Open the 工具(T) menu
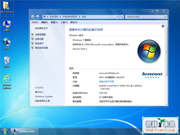Viewport: 180px width, 135px height. tap(64, 22)
